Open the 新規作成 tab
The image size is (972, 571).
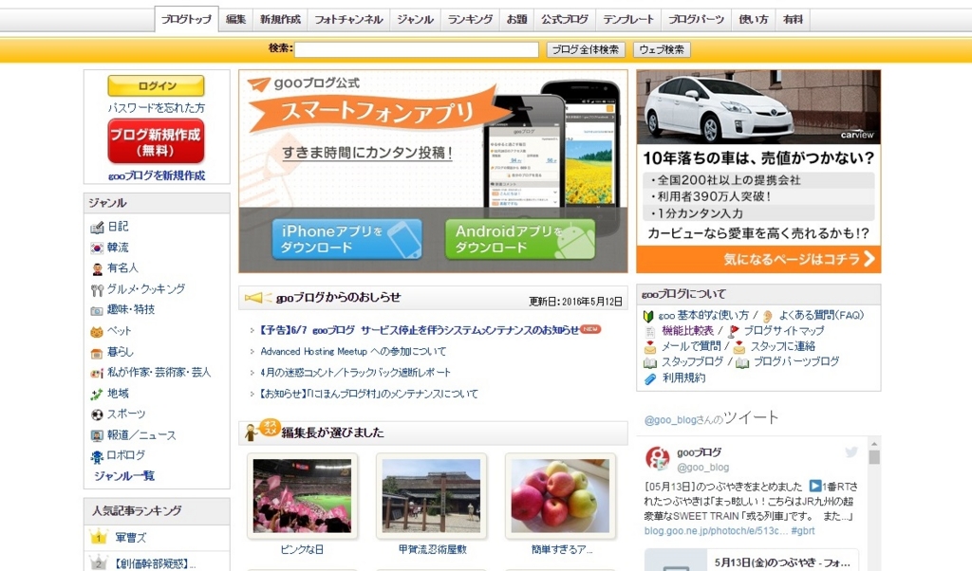click(280, 19)
